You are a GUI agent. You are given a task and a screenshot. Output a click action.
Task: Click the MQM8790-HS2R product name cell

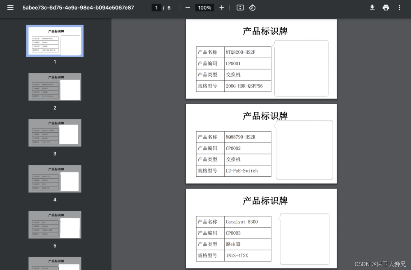point(248,137)
